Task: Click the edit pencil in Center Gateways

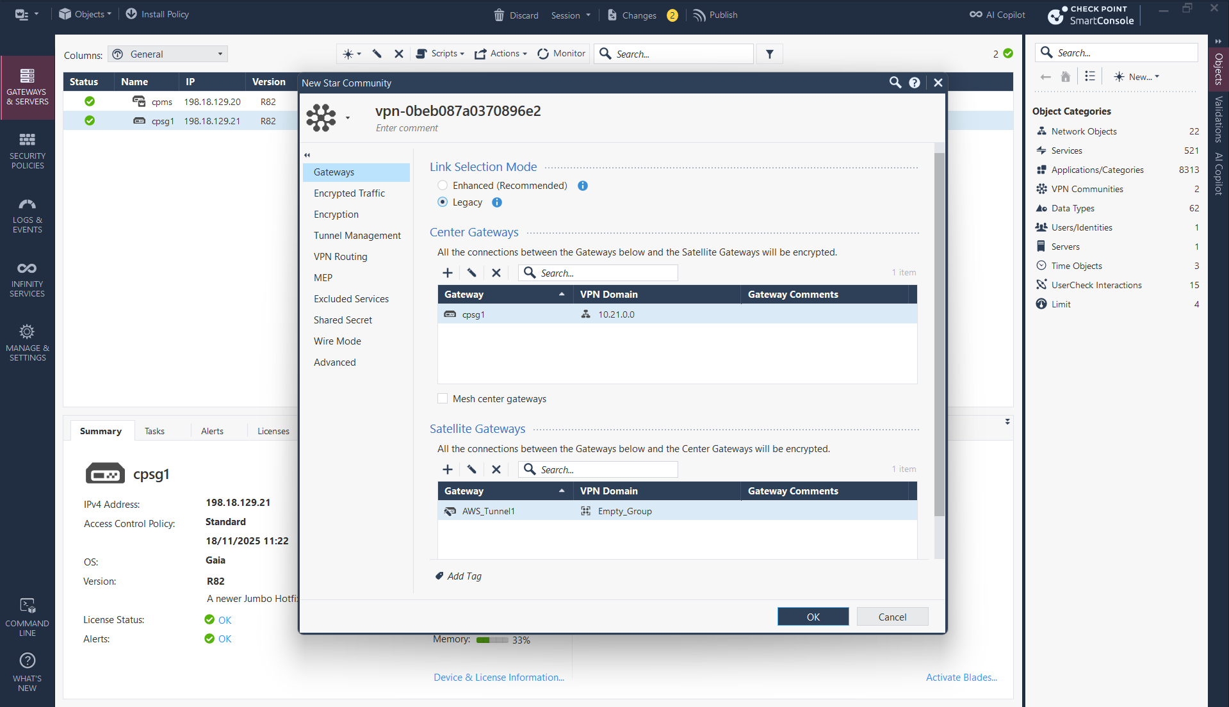Action: 472,273
